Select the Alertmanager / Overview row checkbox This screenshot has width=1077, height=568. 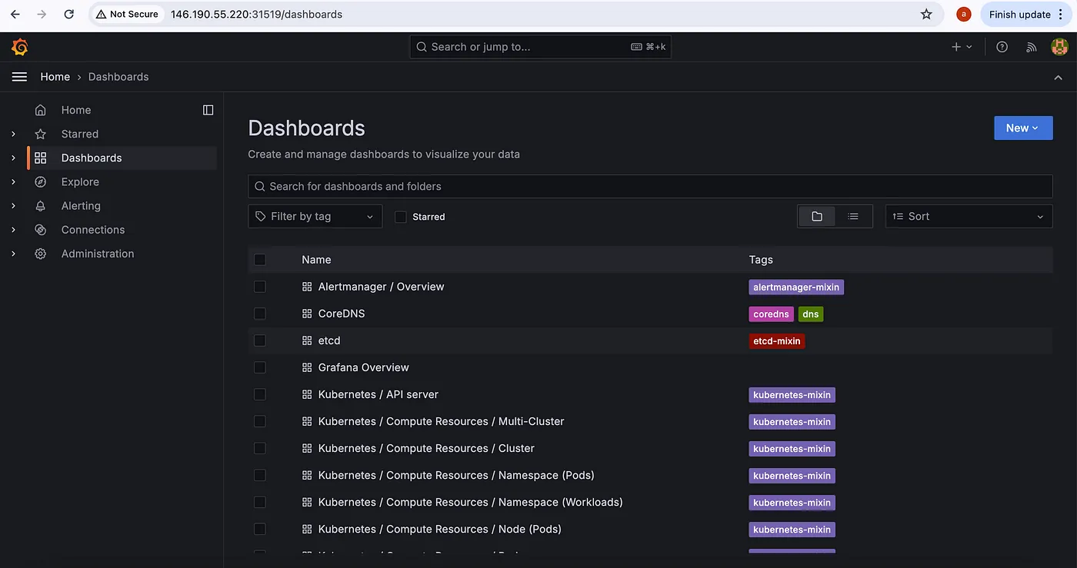[260, 287]
